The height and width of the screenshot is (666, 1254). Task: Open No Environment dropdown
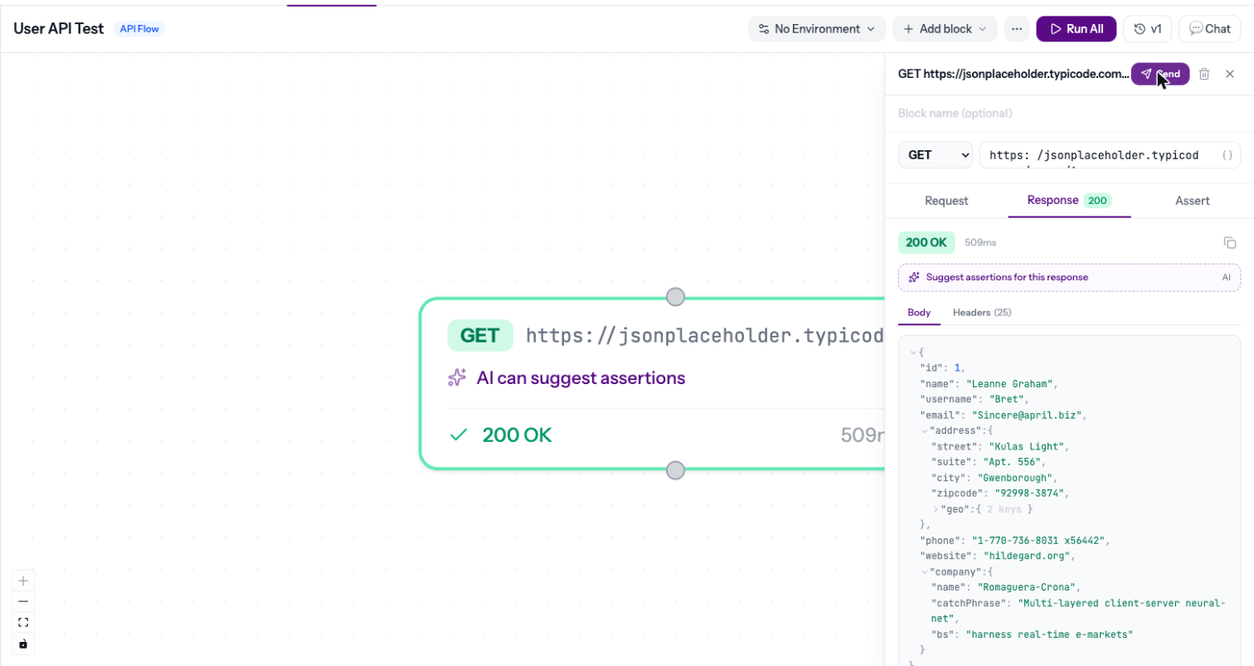click(x=816, y=28)
